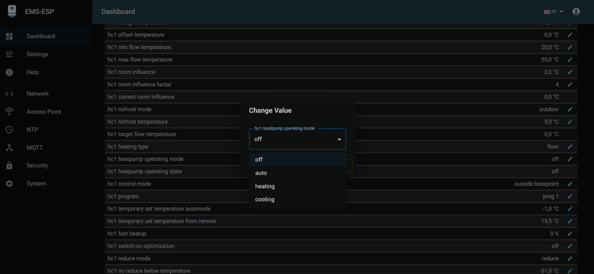Go to the System page
This screenshot has height=274, width=594.
pos(46,184)
